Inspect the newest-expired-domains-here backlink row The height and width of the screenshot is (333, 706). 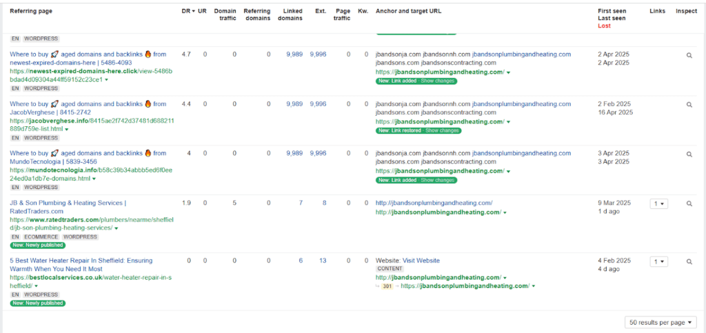[x=689, y=55]
